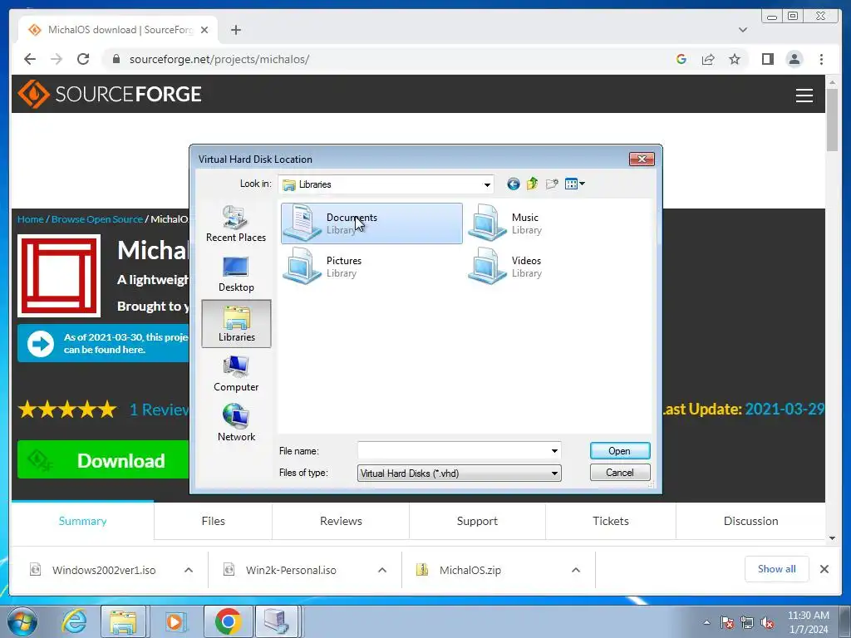This screenshot has height=638, width=851.
Task: Click the SourceForge logo
Action: 110,94
